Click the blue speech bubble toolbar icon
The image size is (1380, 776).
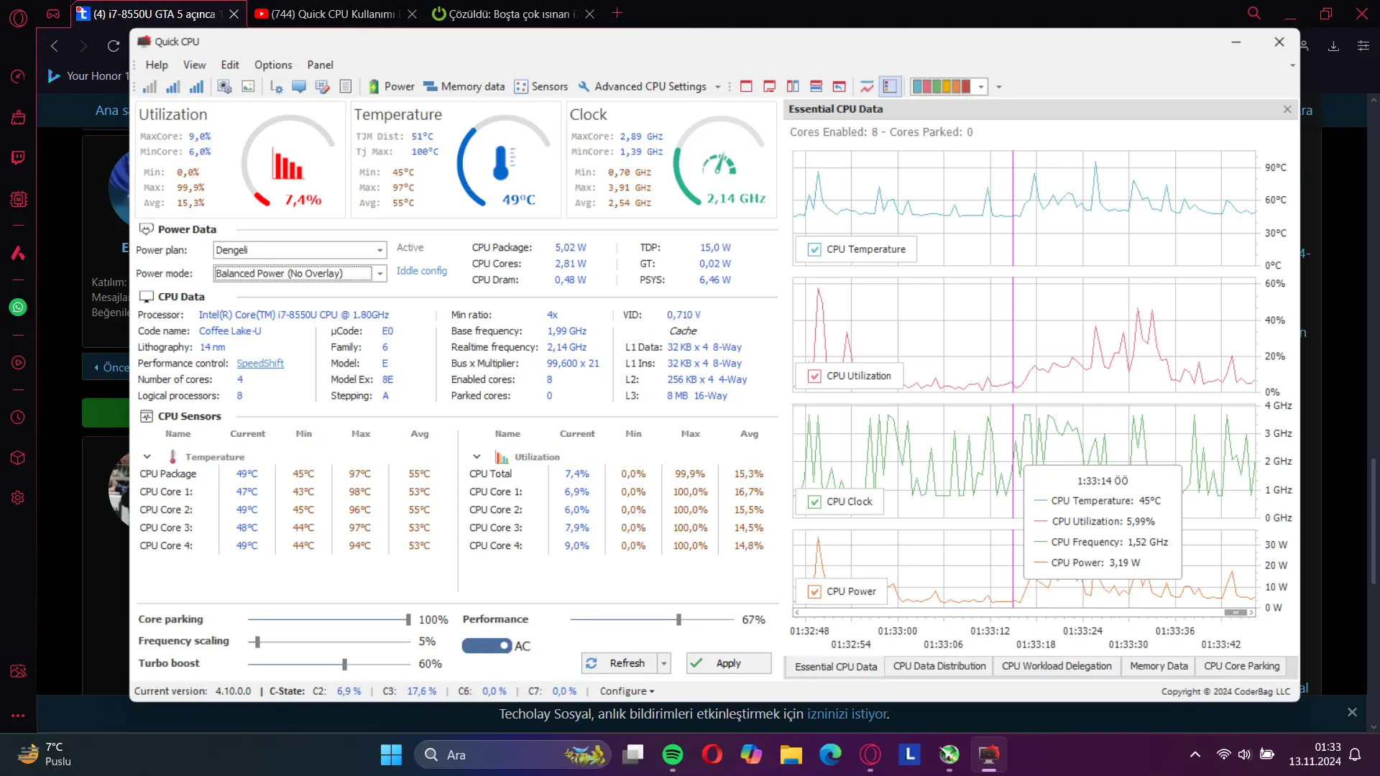tap(299, 86)
